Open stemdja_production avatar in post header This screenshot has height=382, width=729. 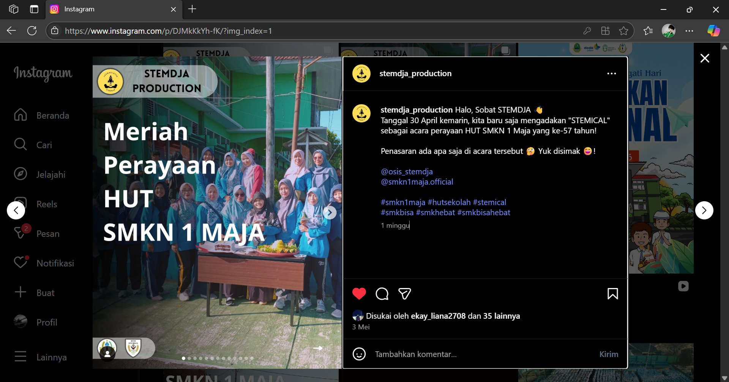click(361, 74)
